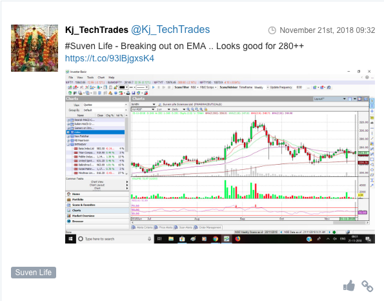Click the symbol search magnifier icon
This screenshot has height=301, width=384.
[x=159, y=105]
